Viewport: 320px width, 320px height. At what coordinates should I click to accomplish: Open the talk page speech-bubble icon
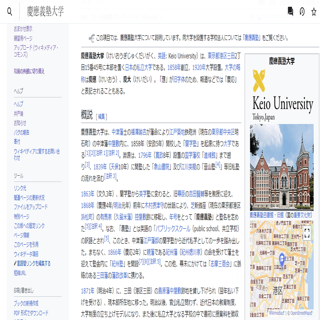click(x=290, y=11)
